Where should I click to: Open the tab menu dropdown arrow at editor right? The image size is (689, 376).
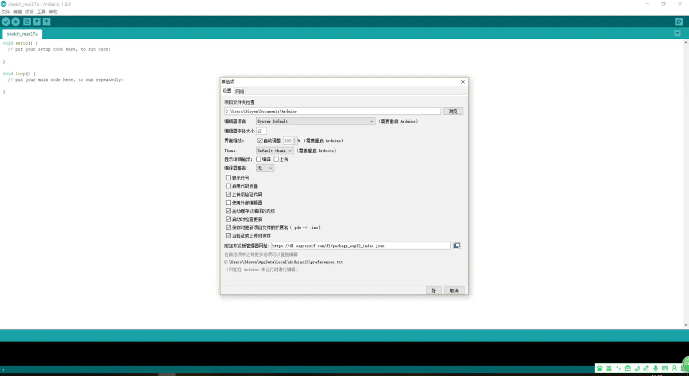coord(678,33)
